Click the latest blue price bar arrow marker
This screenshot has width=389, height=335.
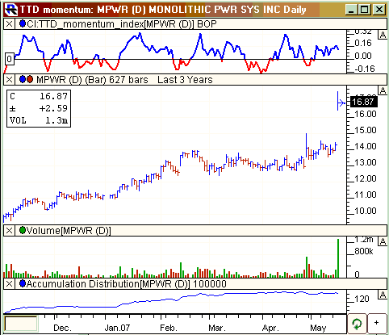(341, 103)
